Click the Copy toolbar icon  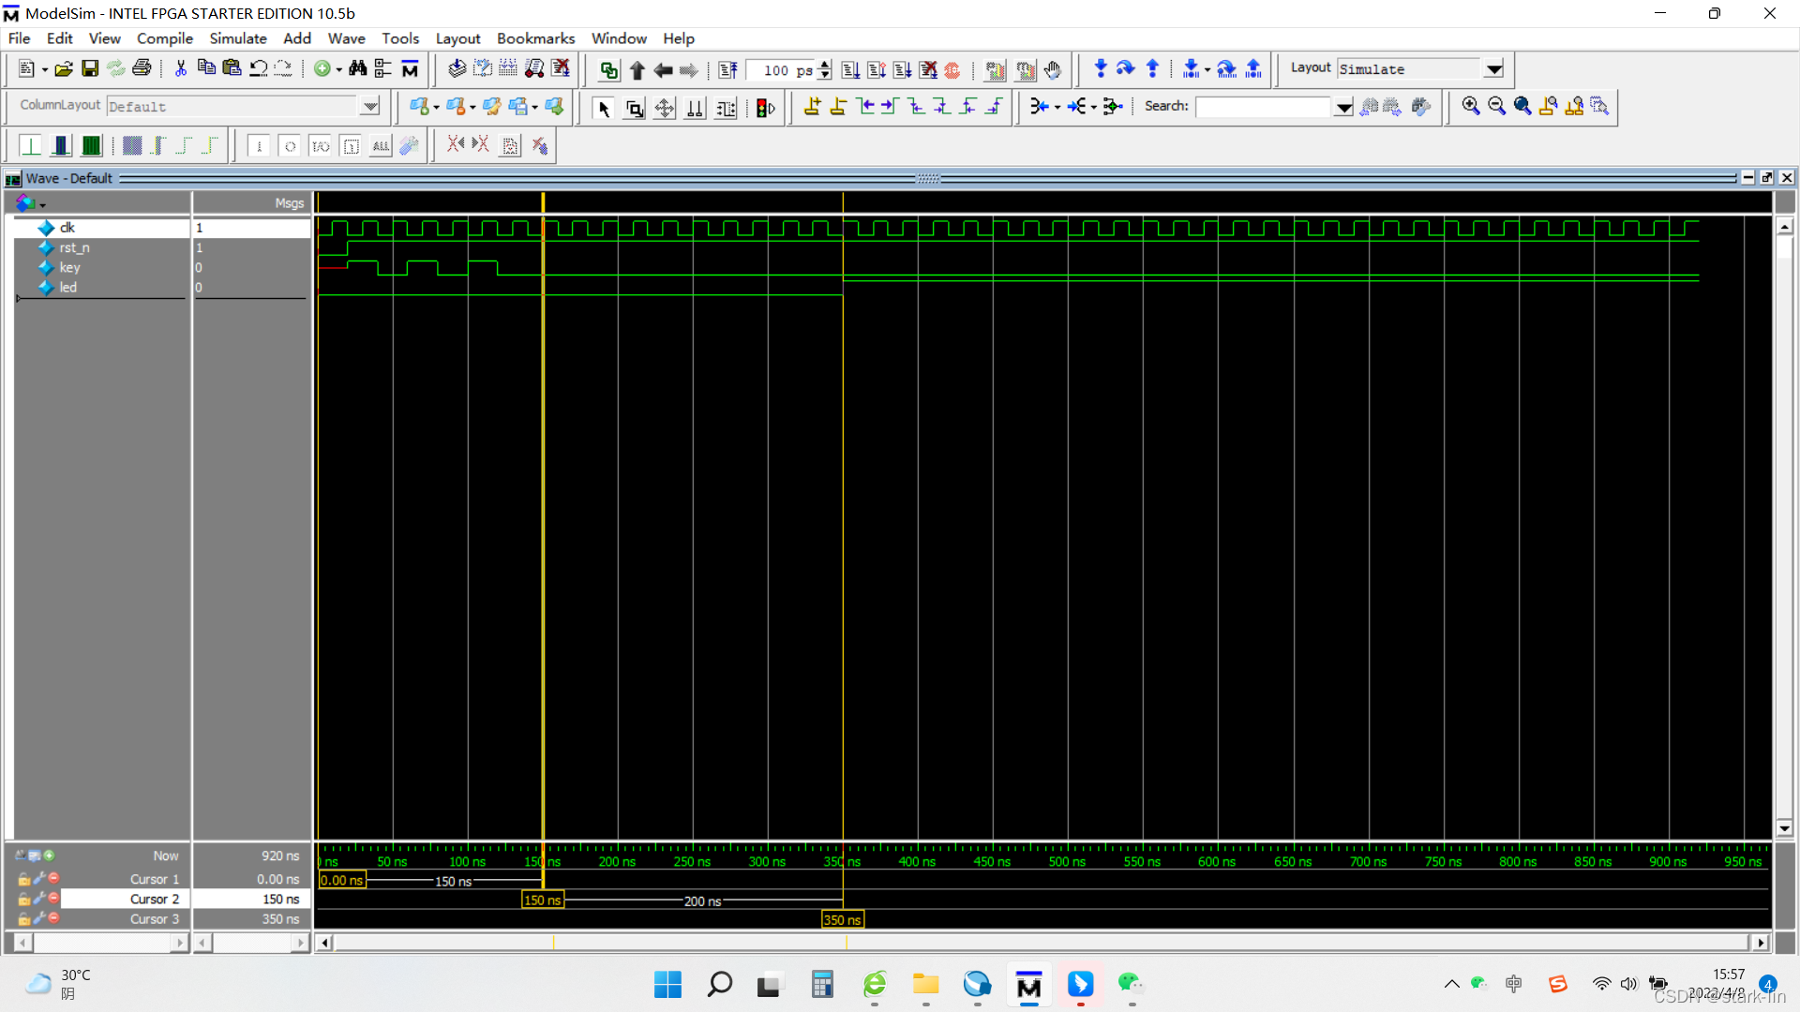206,69
